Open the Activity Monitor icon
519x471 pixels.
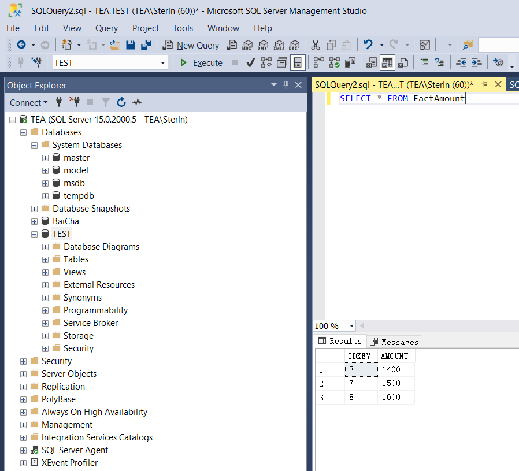pyautogui.click(x=425, y=44)
